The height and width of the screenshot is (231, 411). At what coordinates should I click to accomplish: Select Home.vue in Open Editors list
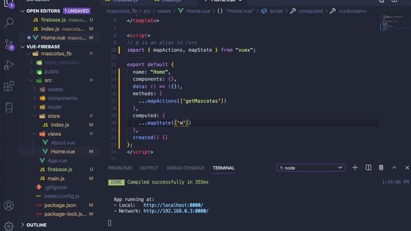[x=53, y=38]
